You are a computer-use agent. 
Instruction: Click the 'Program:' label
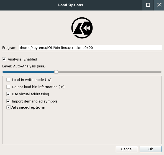point(10,48)
